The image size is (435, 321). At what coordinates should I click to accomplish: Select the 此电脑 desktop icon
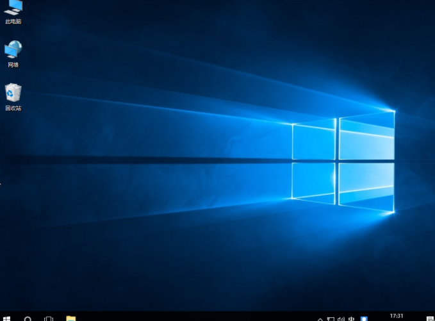pos(13,12)
